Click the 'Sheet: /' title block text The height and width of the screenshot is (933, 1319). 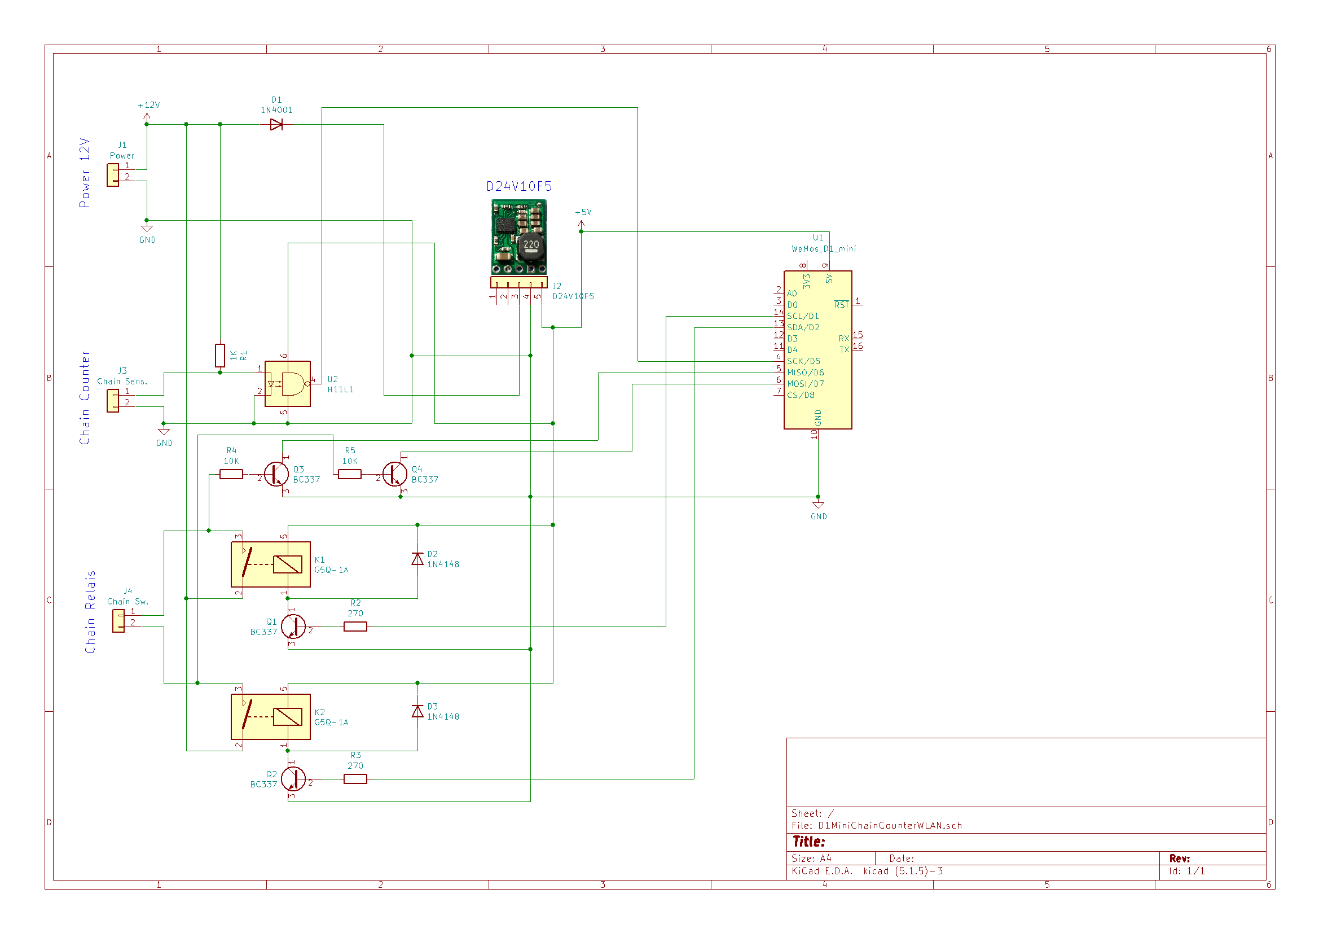(x=812, y=813)
